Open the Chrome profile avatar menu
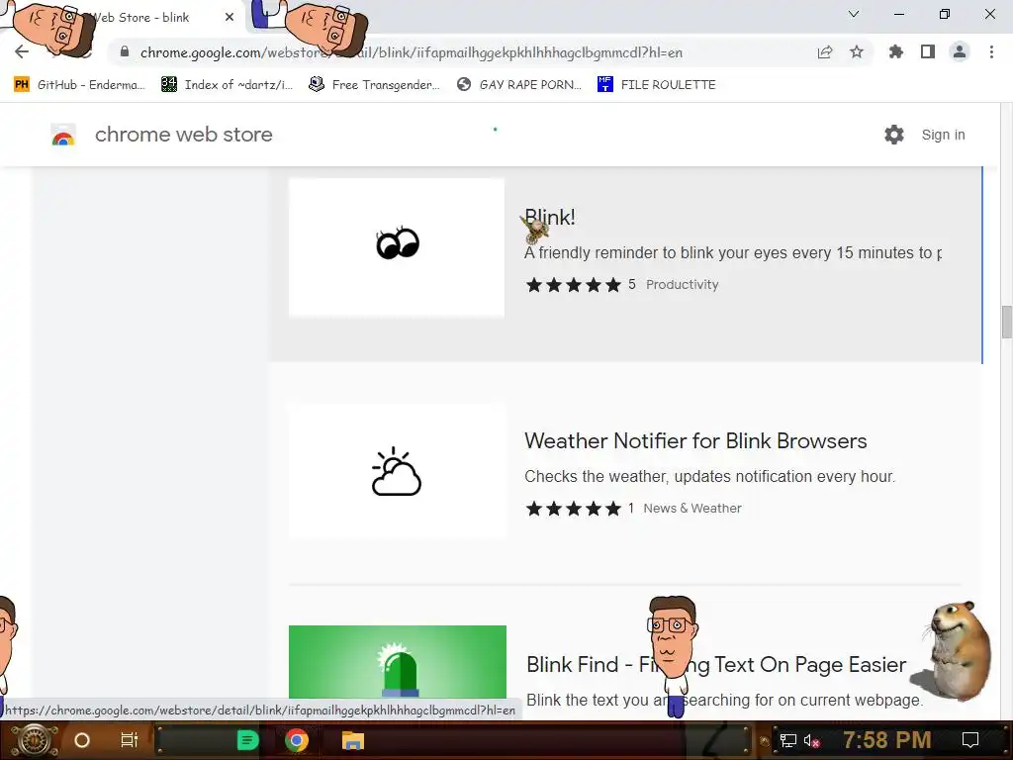This screenshot has height=760, width=1013. 960,52
